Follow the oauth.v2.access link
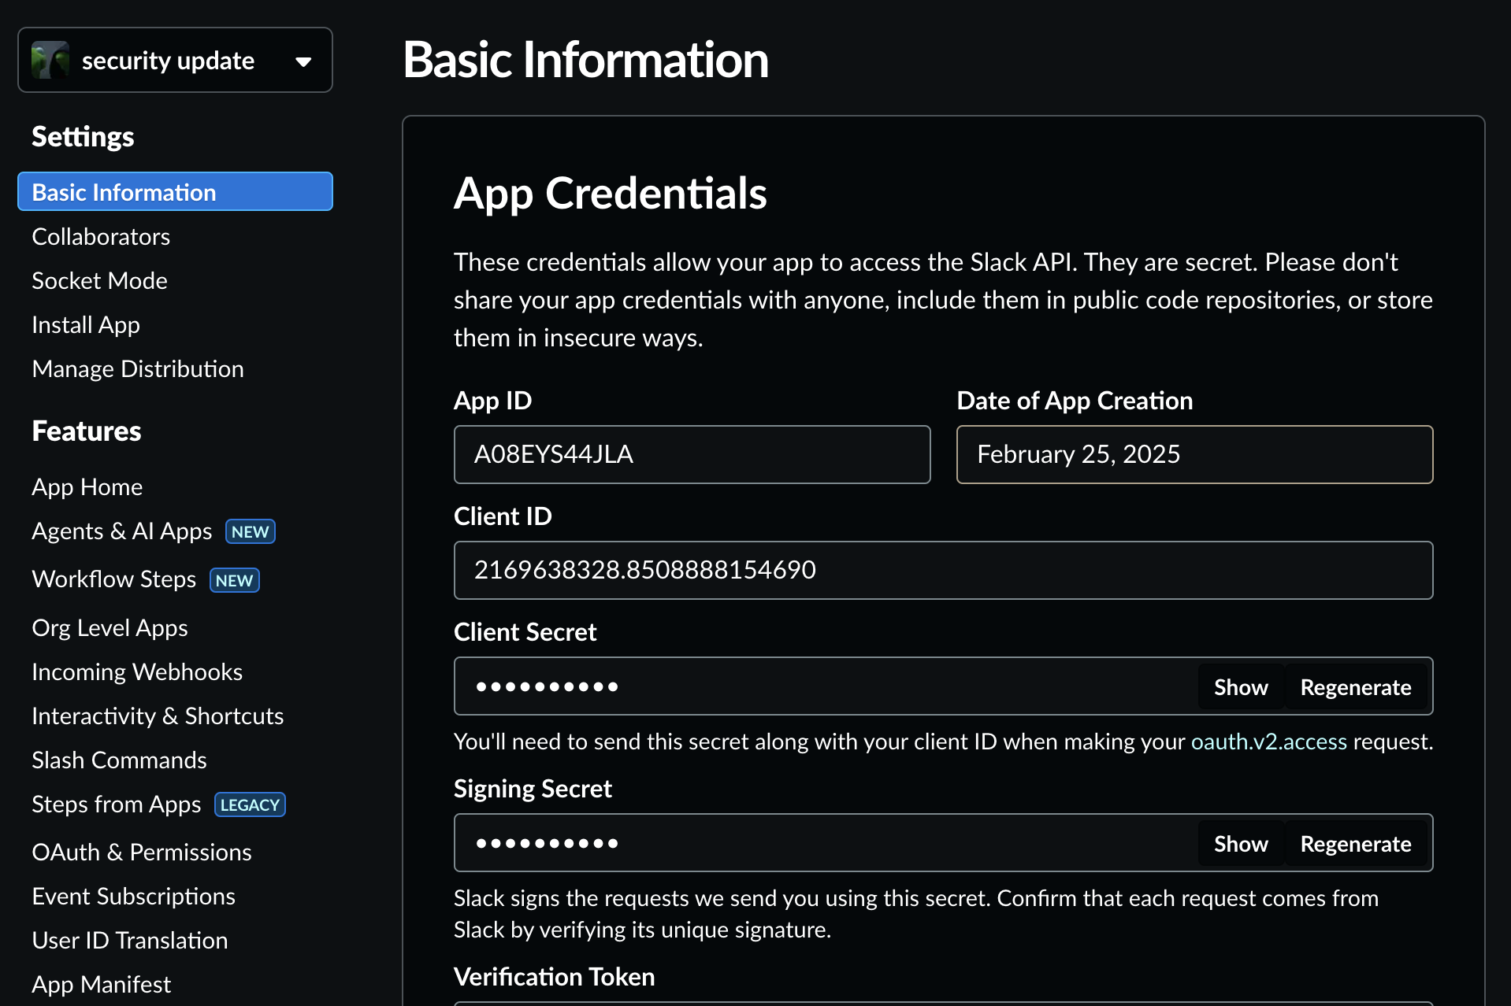The image size is (1511, 1006). click(1268, 742)
